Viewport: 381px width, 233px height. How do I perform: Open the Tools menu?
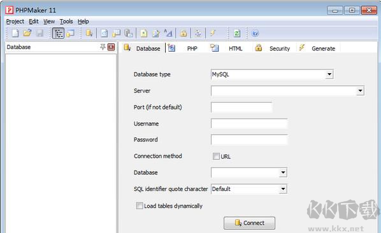66,22
